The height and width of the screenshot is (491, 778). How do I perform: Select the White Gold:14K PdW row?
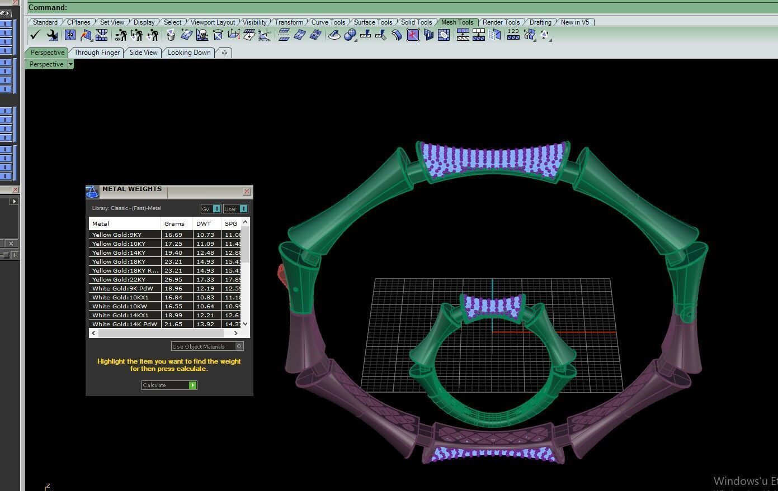[x=165, y=324]
